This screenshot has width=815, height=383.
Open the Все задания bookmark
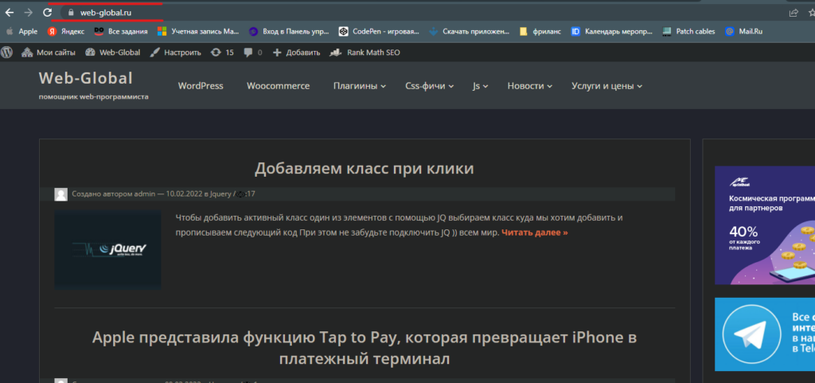121,31
